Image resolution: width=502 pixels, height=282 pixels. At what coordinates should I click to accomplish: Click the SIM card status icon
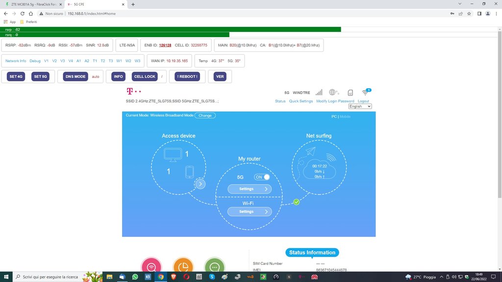point(350,93)
